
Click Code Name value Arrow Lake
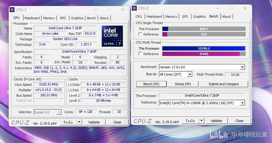click(50, 33)
